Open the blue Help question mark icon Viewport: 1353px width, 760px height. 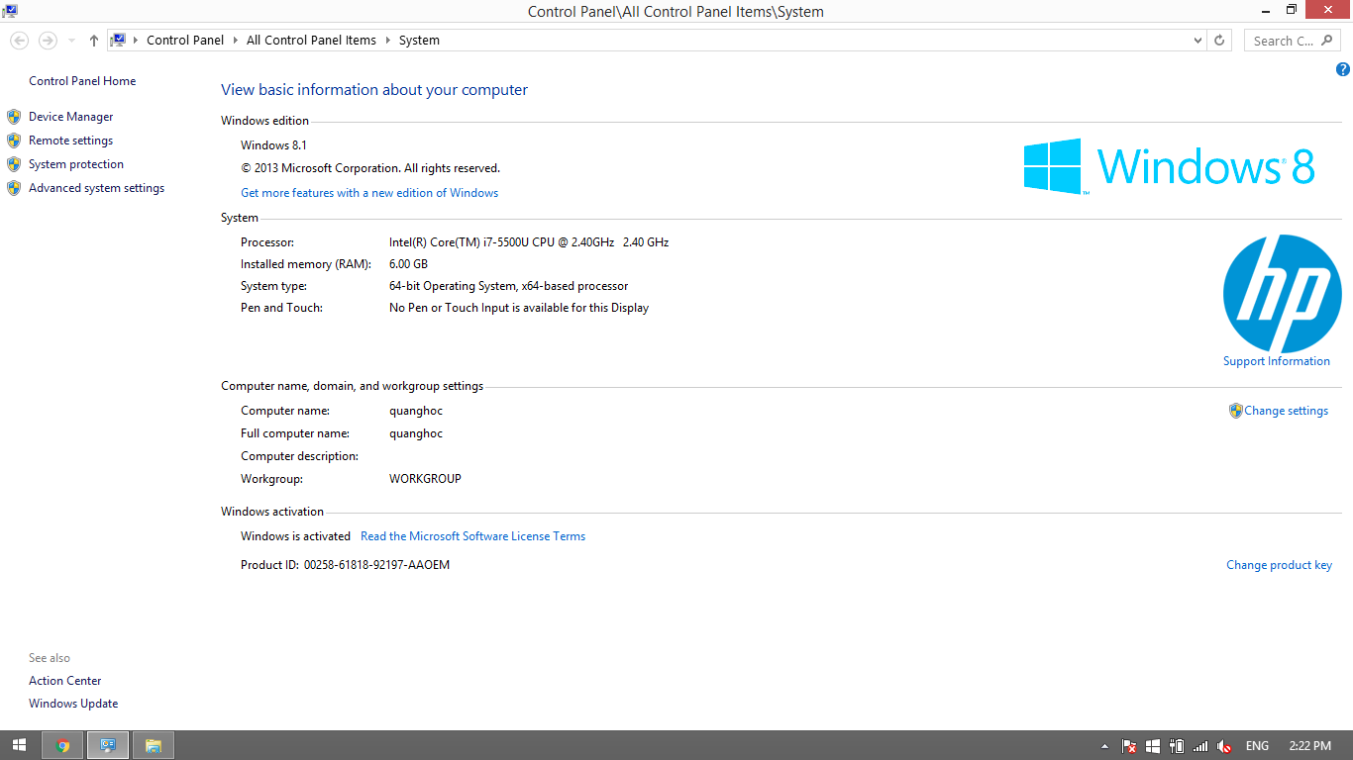[x=1342, y=69]
